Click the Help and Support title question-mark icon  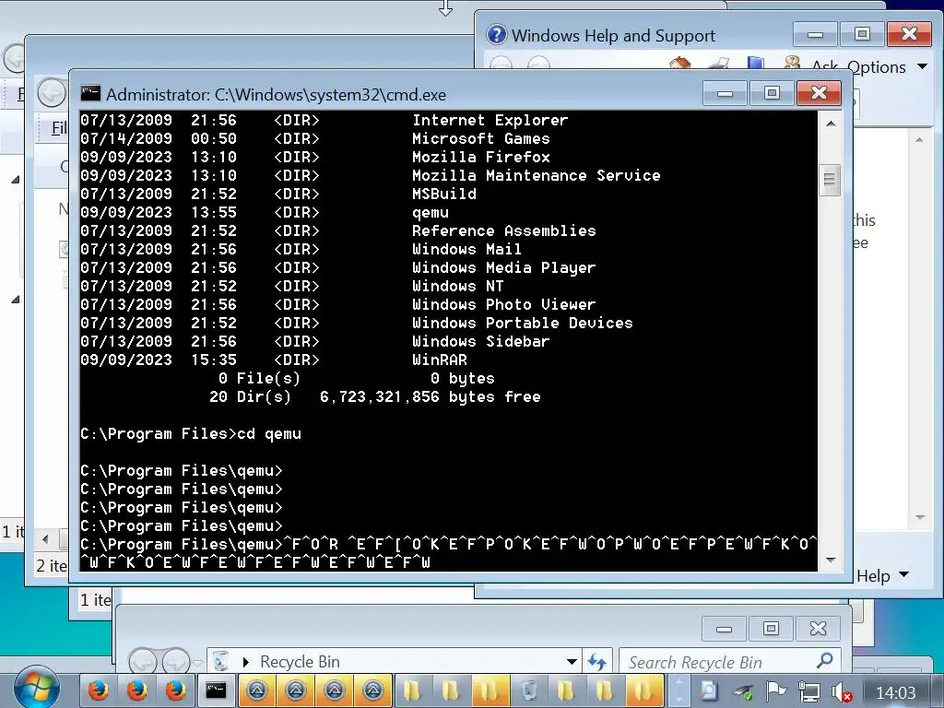tap(497, 34)
